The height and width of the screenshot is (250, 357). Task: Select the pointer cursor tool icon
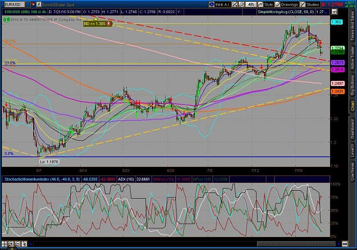24,244
